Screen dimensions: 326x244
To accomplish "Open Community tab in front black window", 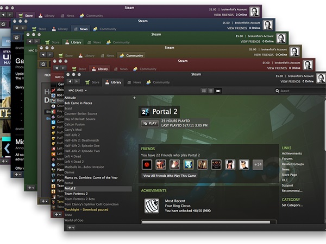I will (158, 82).
